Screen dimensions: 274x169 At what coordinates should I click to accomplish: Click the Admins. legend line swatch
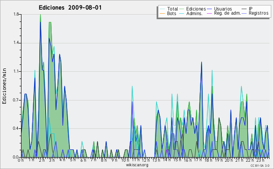pyautogui.click(x=182, y=13)
